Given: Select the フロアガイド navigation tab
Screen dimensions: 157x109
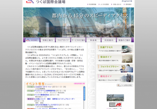Looking at the screenshot, I should tap(63, 40).
